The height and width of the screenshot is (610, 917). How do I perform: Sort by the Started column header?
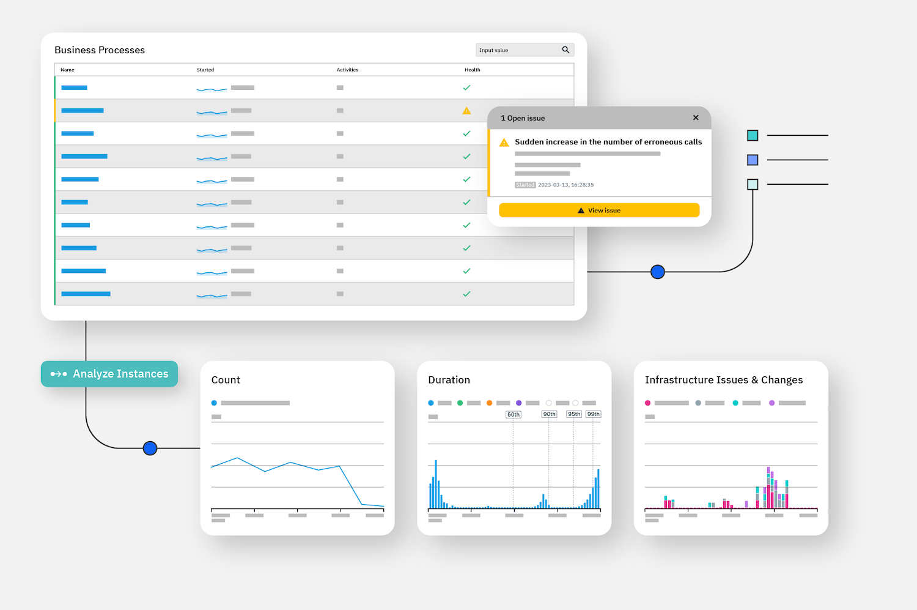pos(205,70)
